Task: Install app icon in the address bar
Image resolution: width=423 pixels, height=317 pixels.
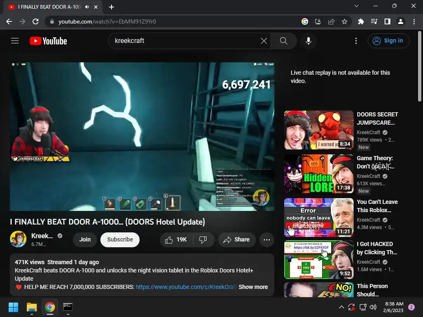Action: (318, 21)
